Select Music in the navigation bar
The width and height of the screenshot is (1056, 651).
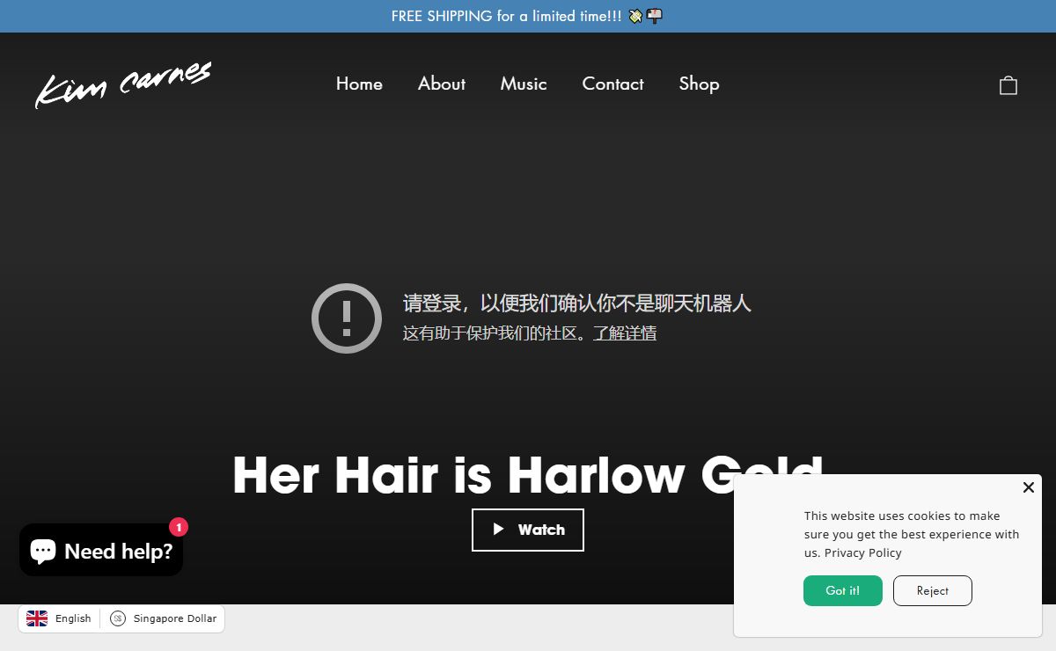pyautogui.click(x=524, y=84)
